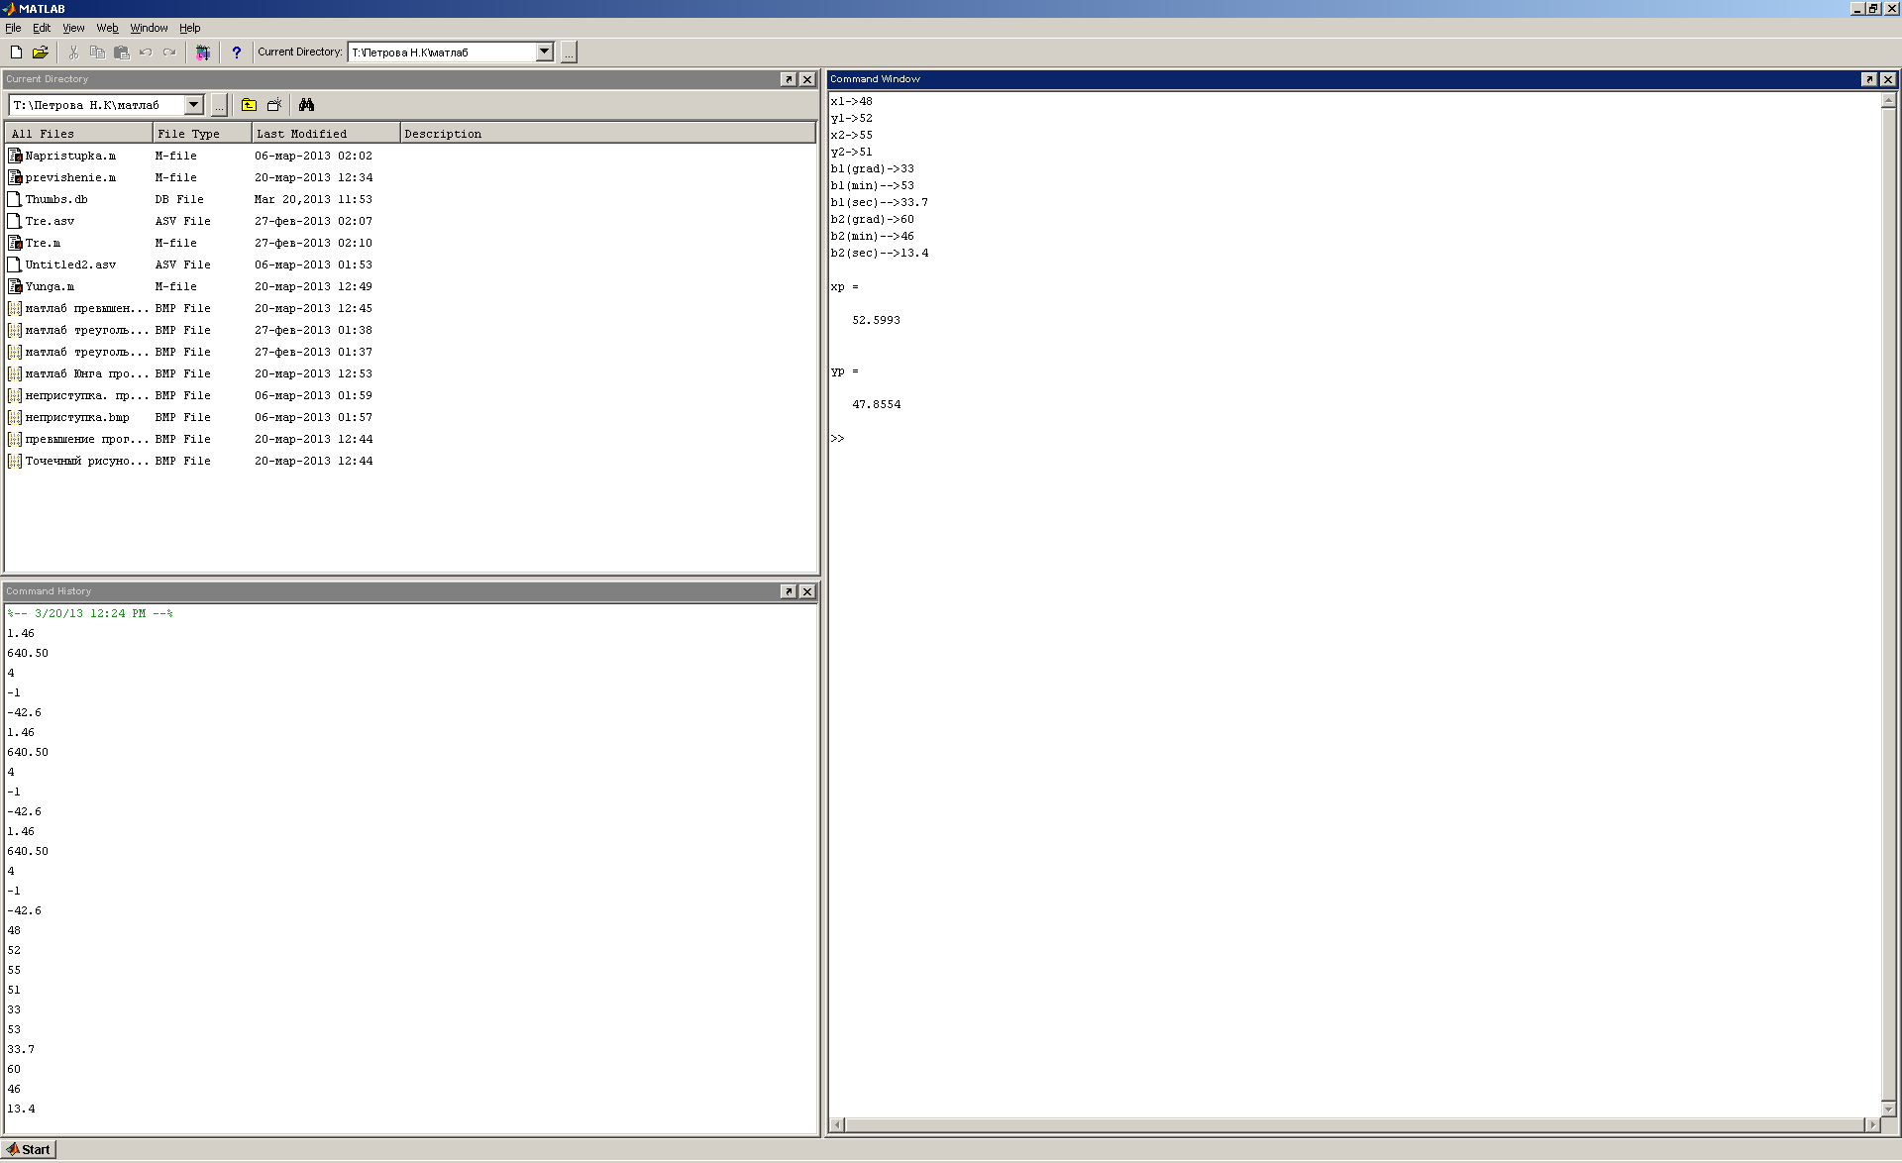Image resolution: width=1902 pixels, height=1163 pixels.
Task: Click 'DB File' type of Thumbs.db
Action: click(179, 199)
